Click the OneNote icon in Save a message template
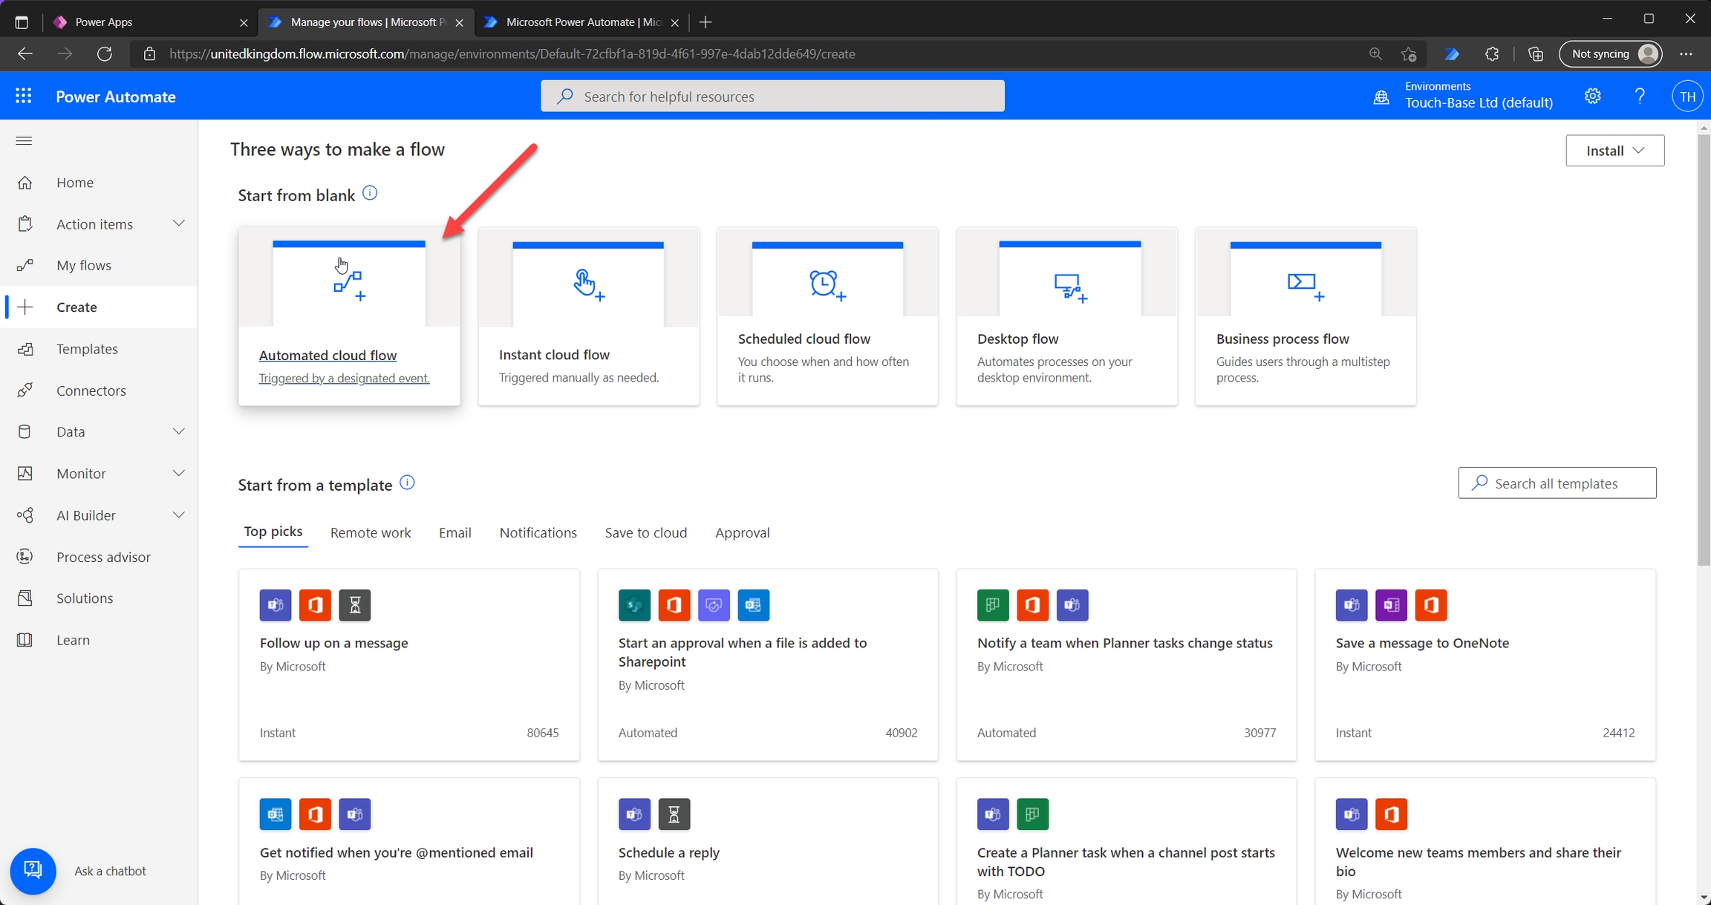 (x=1391, y=604)
